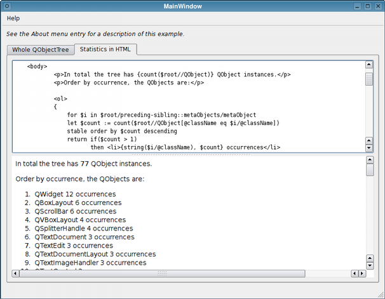Viewport: 385px width, 299px height.
Task: Maximize the MainWindow window
Action: (366, 6)
